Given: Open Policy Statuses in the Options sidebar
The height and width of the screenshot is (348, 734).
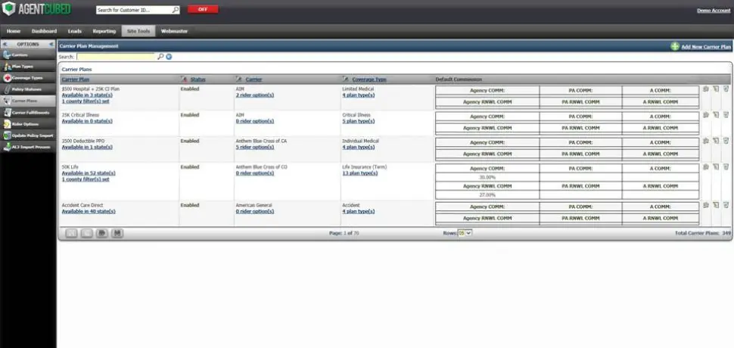Looking at the screenshot, I should pos(28,89).
